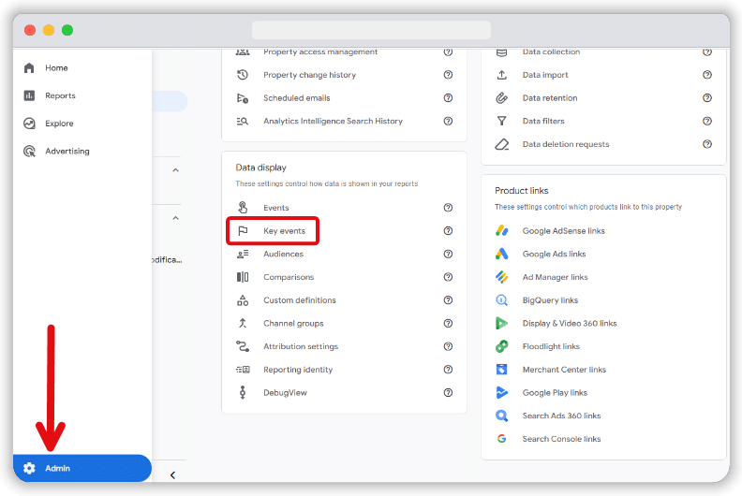Screen dimensions: 742x496
Task: Collapse the upper section chevron in the left column
Action: [x=175, y=170]
